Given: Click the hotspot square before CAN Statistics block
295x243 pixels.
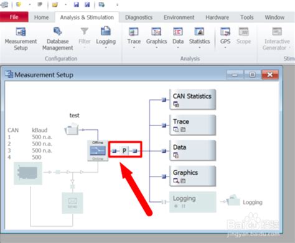Looking at the screenshot, I should click(164, 100).
